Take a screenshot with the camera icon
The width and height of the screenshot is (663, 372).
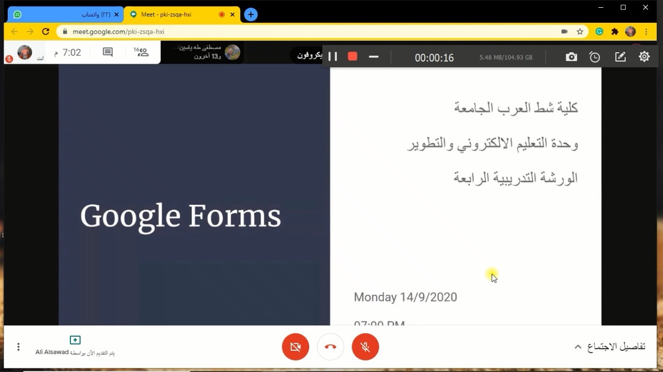[571, 57]
